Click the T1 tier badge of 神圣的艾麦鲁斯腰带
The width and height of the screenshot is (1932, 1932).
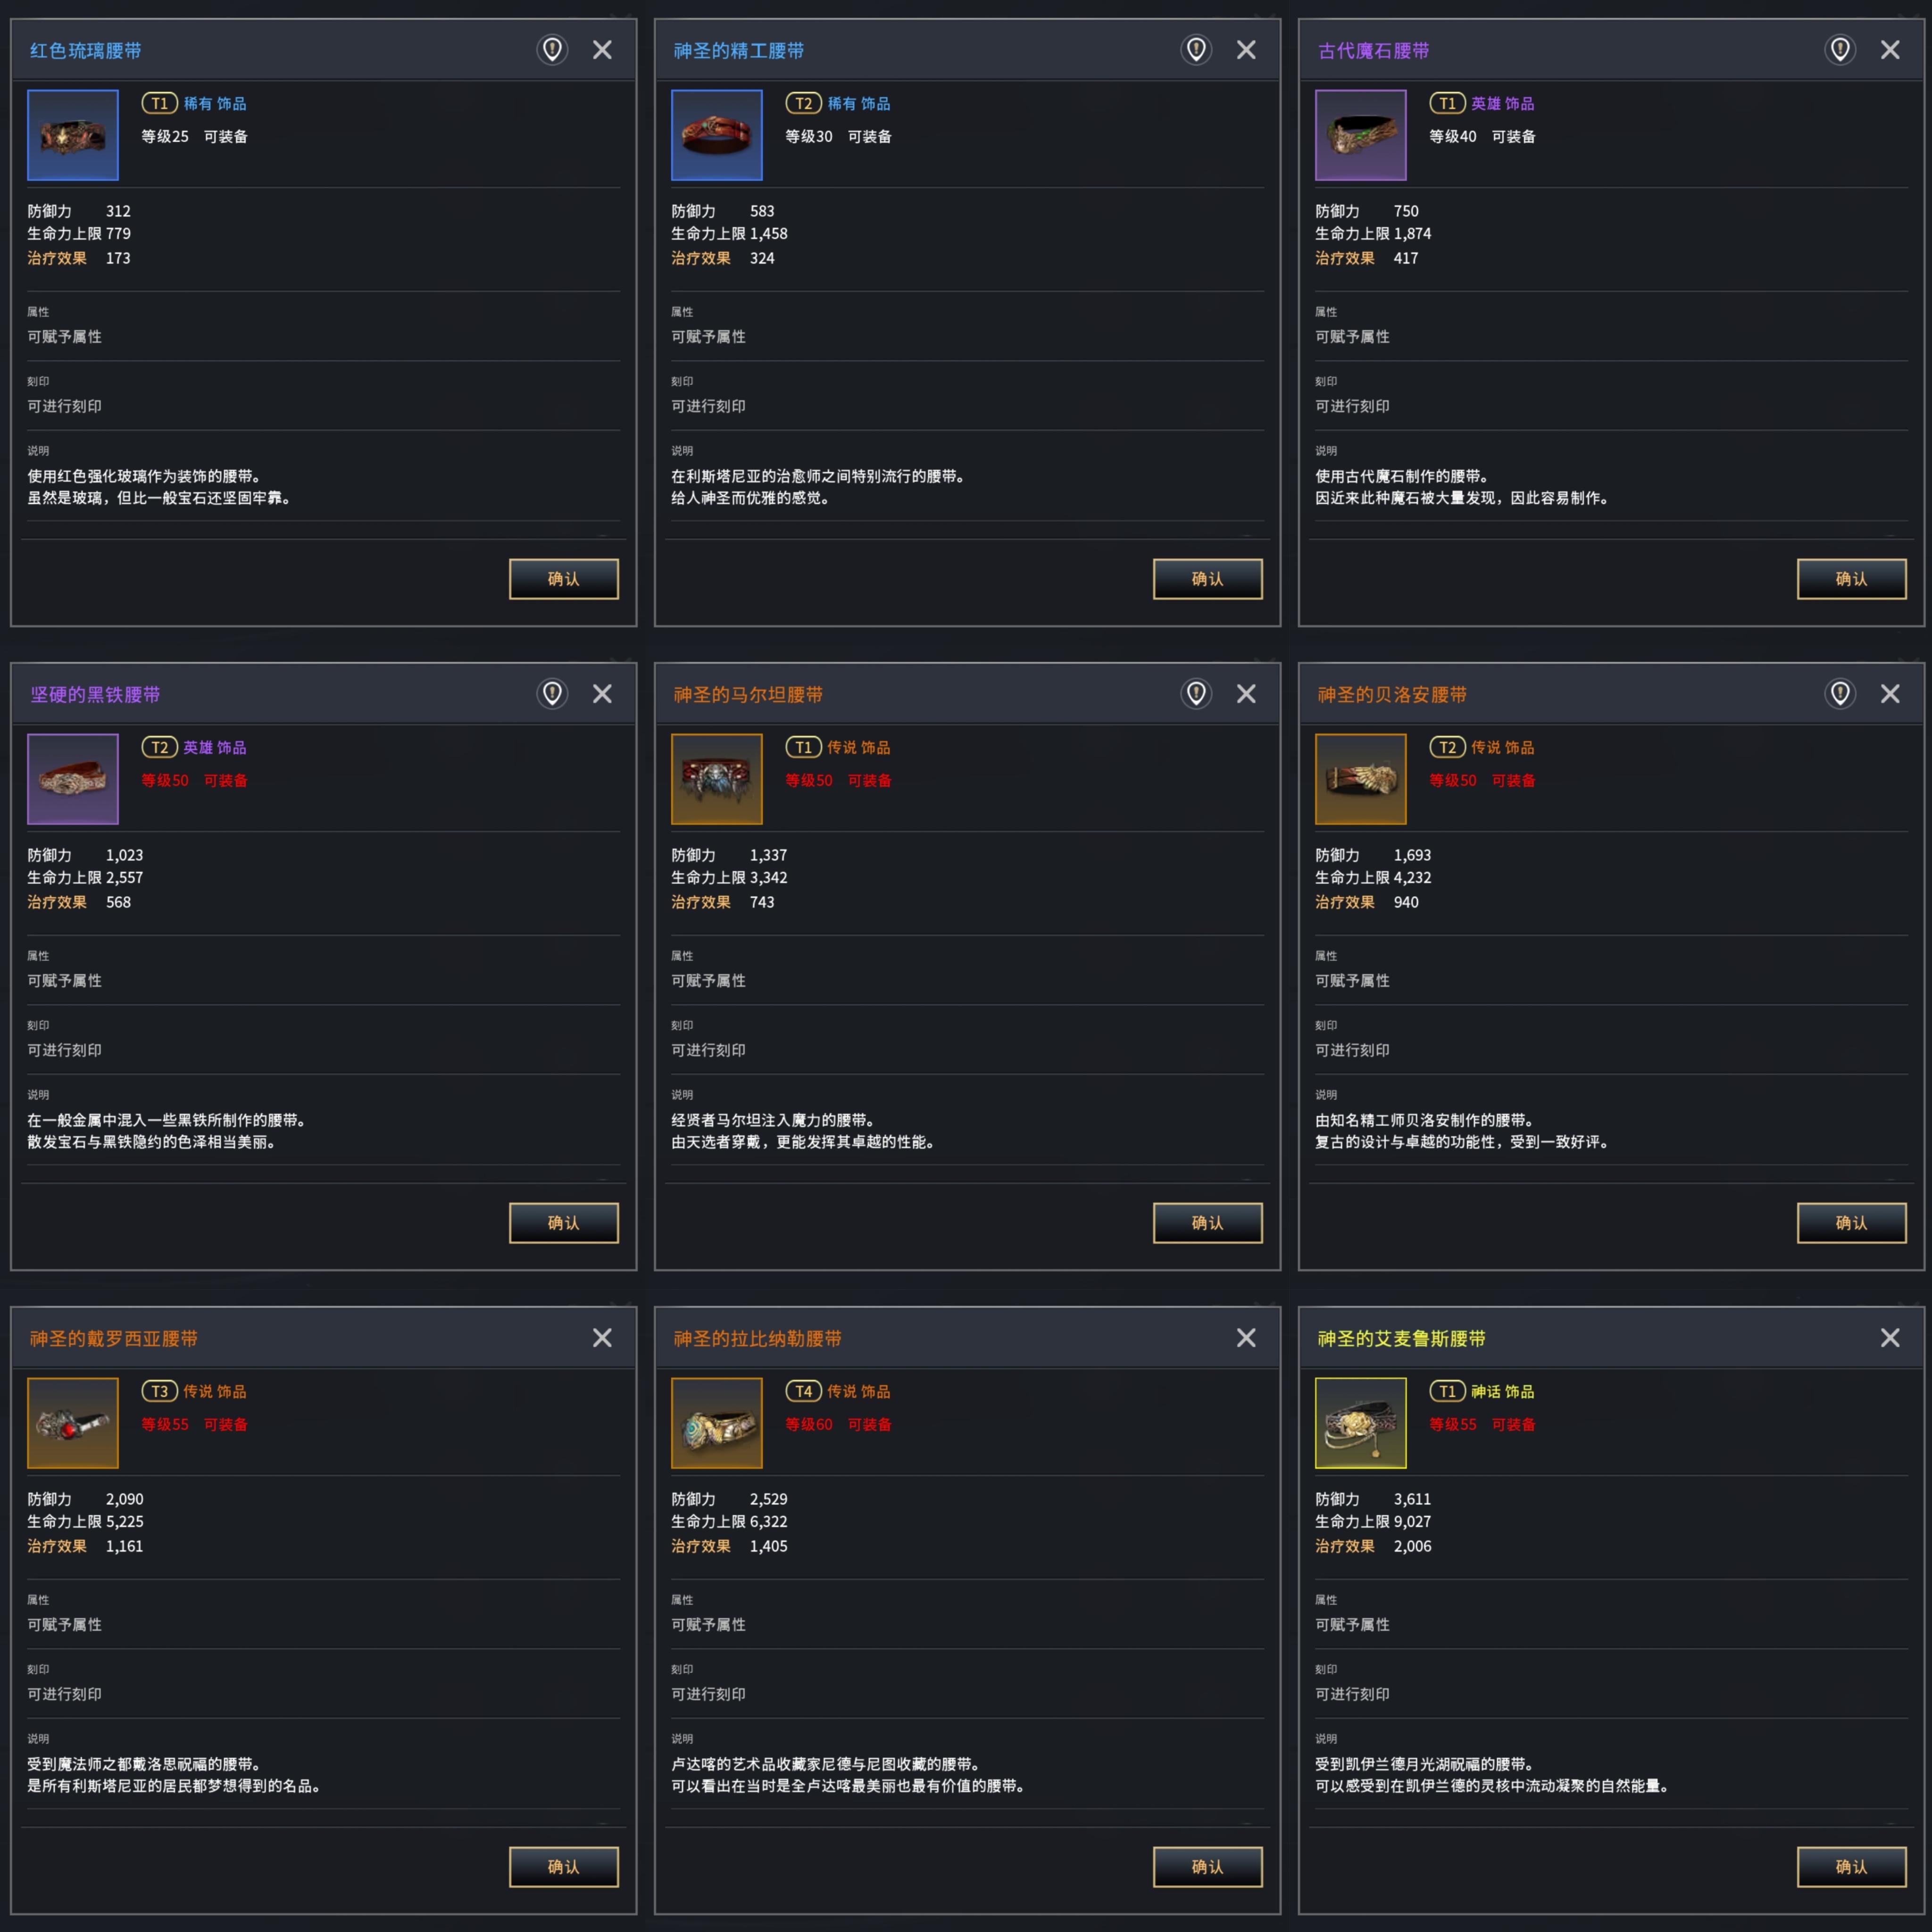1447,1391
